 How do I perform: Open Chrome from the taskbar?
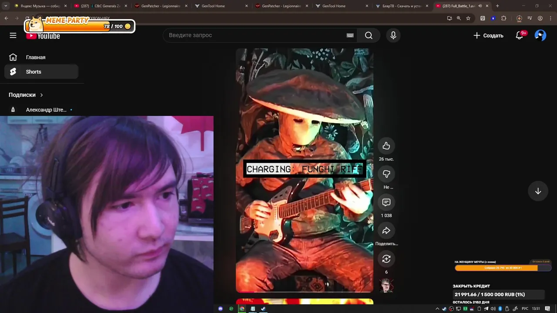click(242, 309)
